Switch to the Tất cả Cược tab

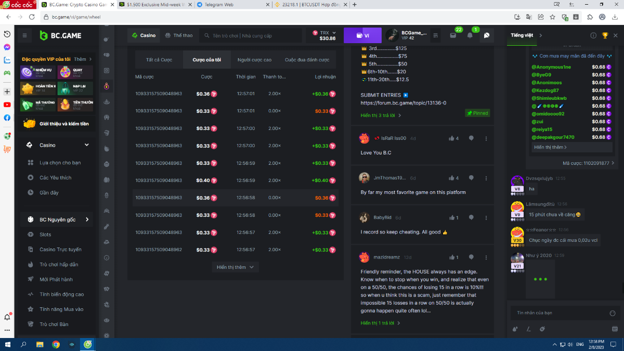(159, 60)
